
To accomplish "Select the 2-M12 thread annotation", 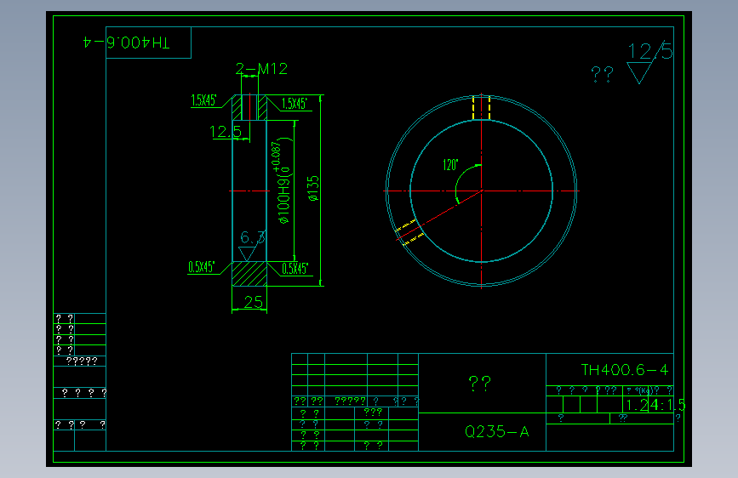I will coord(261,69).
